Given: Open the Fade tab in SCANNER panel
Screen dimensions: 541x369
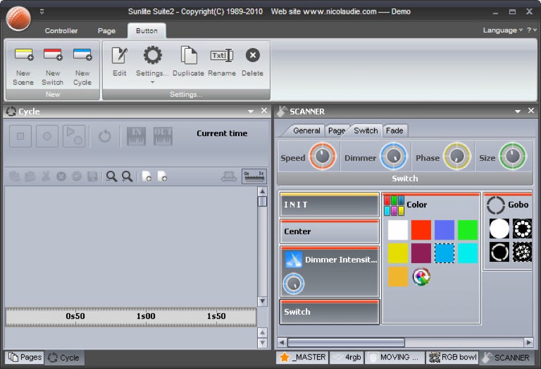Looking at the screenshot, I should click(x=394, y=131).
